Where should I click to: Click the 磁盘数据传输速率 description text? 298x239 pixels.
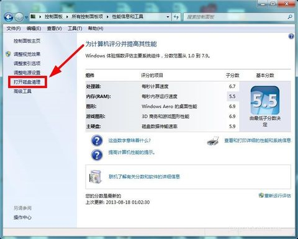click(160, 127)
